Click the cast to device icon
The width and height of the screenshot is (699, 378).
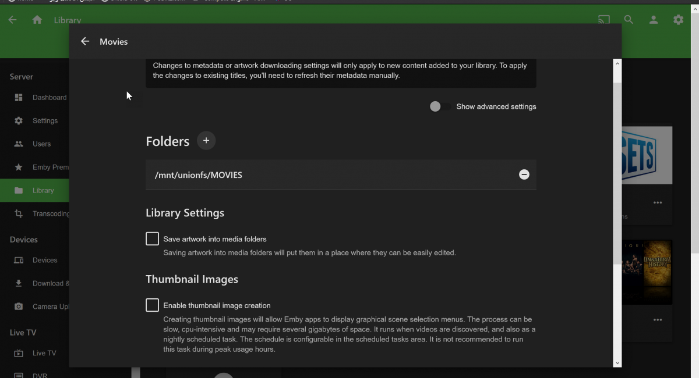[604, 20]
